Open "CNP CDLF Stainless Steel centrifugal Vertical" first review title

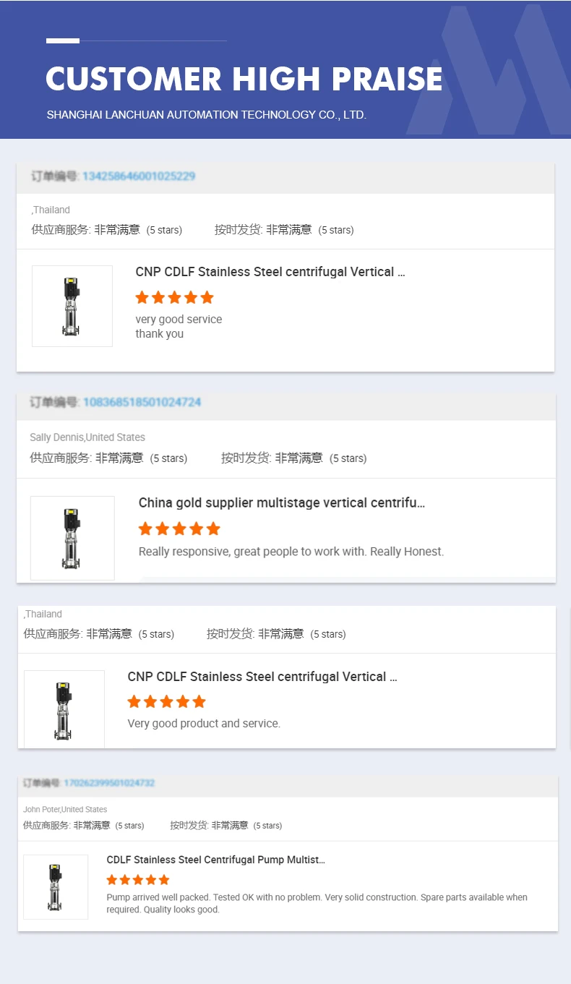(270, 272)
